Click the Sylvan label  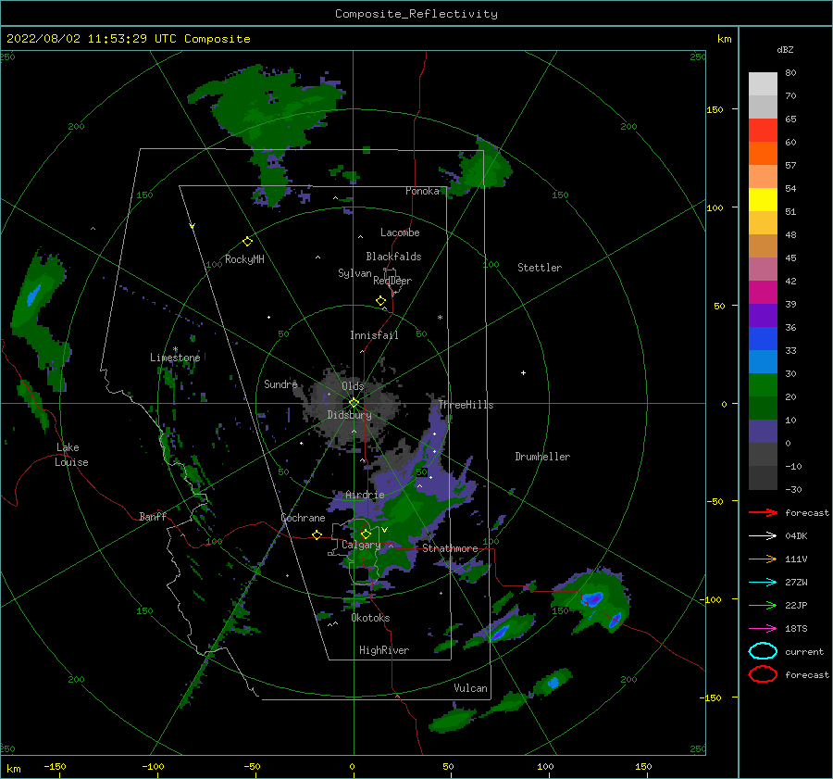pyautogui.click(x=354, y=273)
